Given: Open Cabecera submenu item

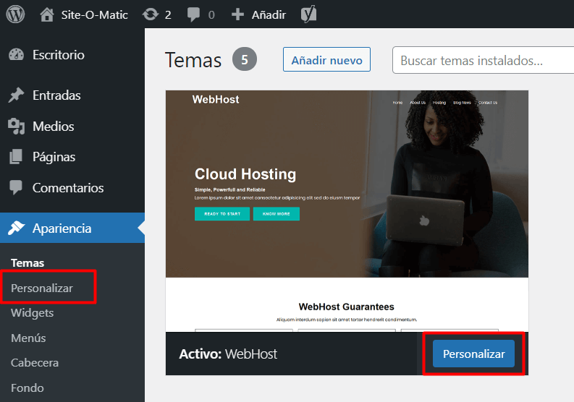Looking at the screenshot, I should (x=35, y=362).
